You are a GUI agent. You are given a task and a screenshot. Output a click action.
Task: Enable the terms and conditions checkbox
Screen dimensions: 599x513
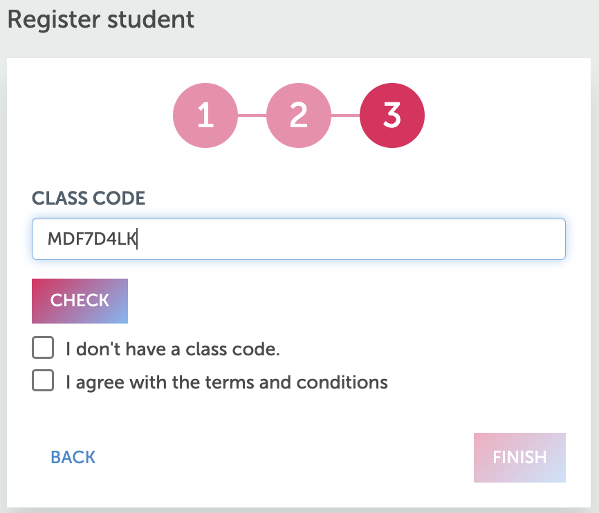pos(43,381)
